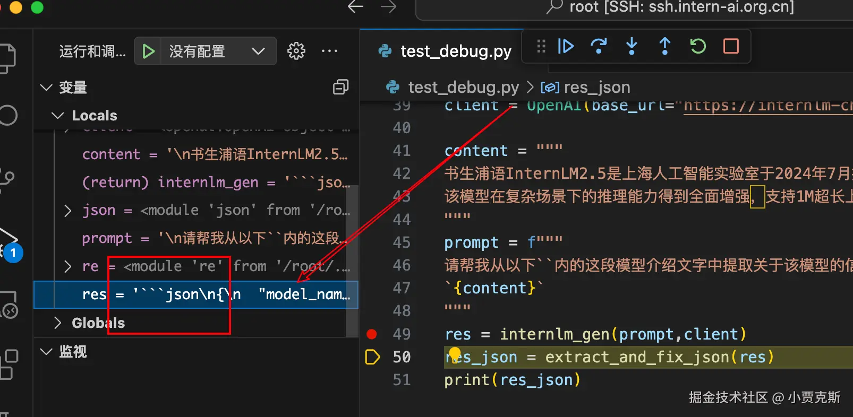Viewport: 853px width, 417px height.
Task: Click the root SSH command center search box
Action: click(635, 8)
